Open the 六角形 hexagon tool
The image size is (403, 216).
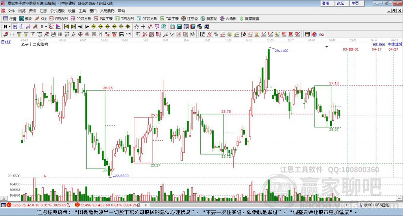click(228, 19)
